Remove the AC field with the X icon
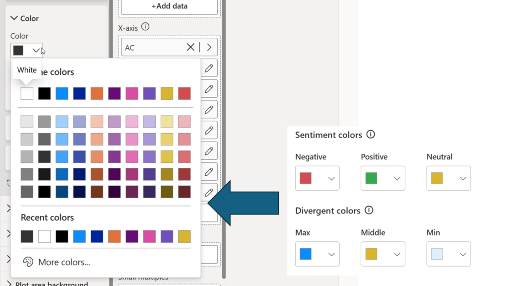508x286 pixels. point(190,47)
